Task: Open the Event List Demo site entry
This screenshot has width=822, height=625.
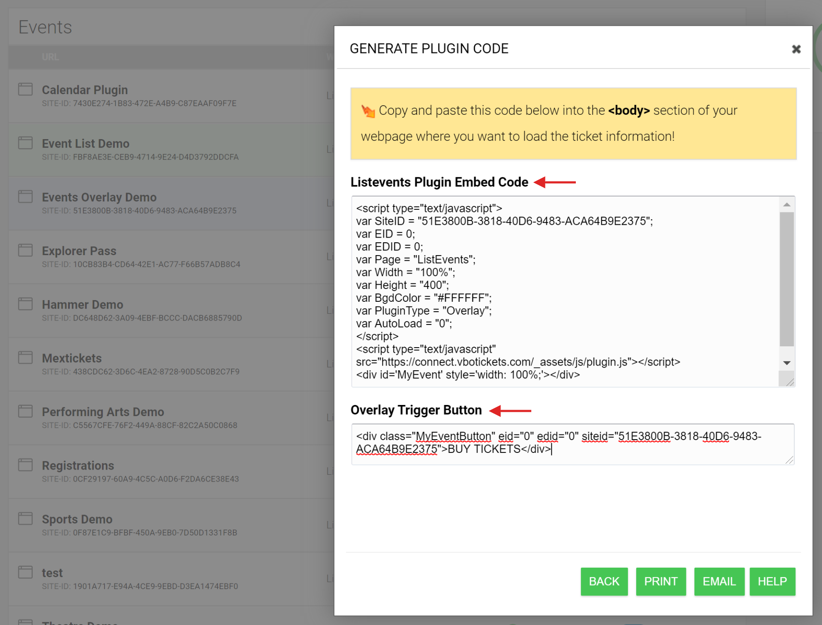Action: pyautogui.click(x=86, y=143)
